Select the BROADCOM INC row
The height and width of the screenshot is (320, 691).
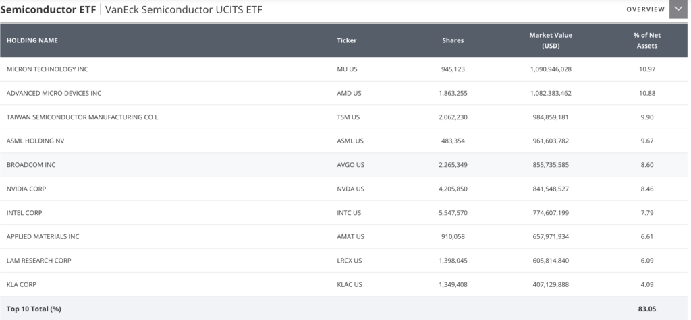tap(343, 164)
